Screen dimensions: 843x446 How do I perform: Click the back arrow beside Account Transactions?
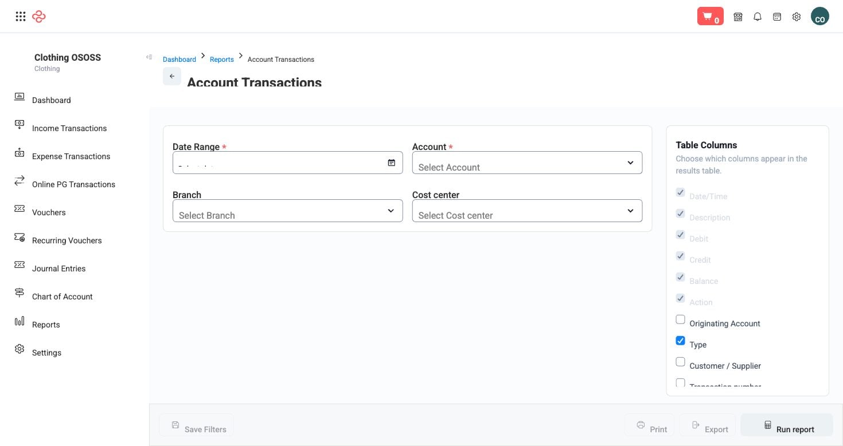(172, 76)
